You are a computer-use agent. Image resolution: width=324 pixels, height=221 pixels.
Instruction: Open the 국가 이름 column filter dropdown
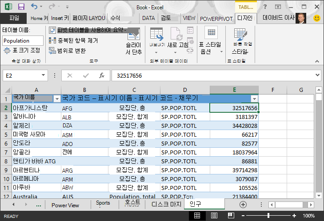57,99
